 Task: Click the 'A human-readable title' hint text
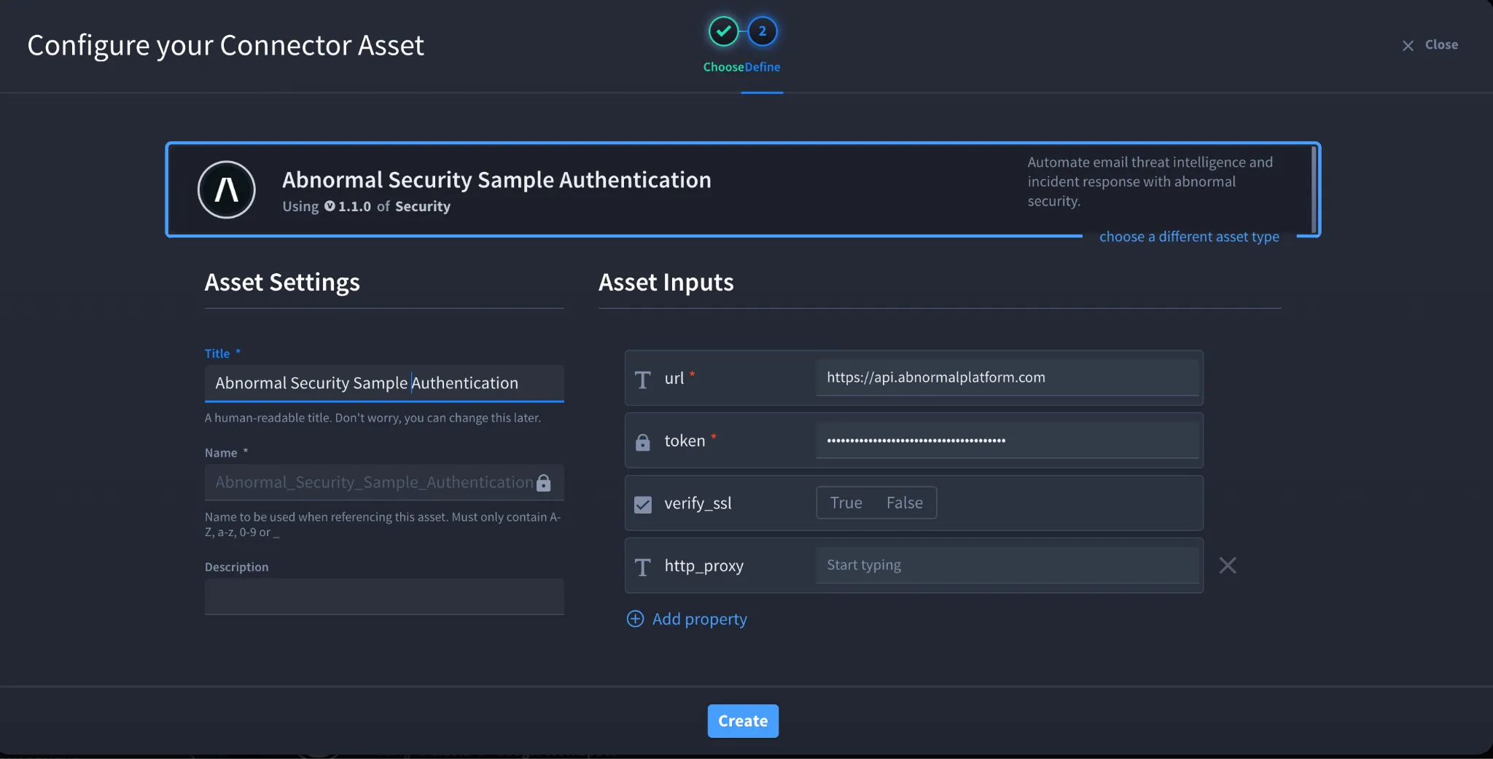373,417
